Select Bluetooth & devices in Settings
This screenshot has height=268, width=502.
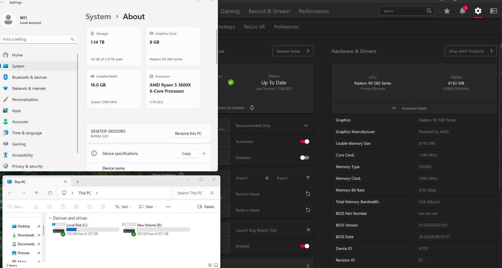pos(39,77)
